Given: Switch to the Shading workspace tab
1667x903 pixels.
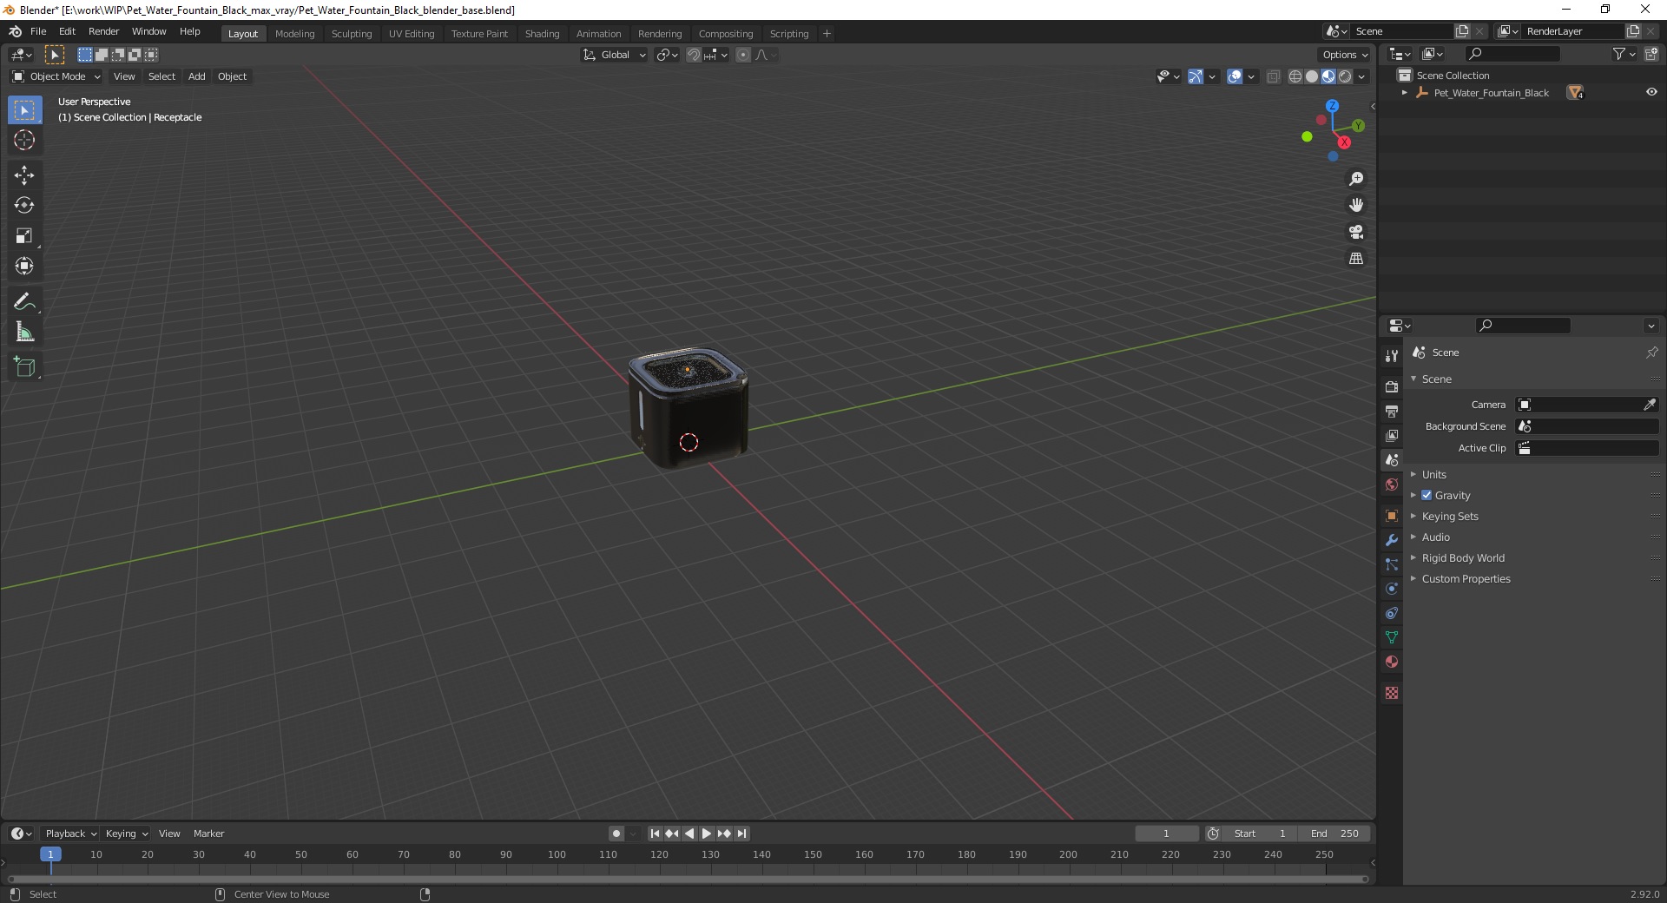Looking at the screenshot, I should click(x=542, y=34).
